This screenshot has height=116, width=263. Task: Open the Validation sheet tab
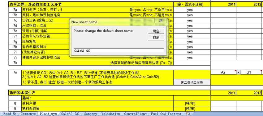click(111, 114)
